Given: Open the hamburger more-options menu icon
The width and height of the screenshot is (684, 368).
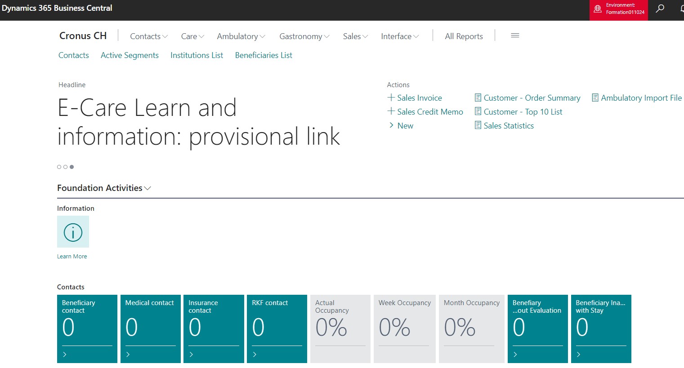Looking at the screenshot, I should tap(515, 35).
